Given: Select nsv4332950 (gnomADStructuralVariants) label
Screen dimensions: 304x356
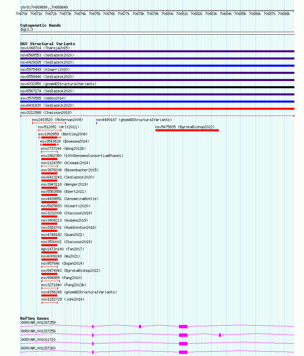Looking at the screenshot, I should 58,84.
